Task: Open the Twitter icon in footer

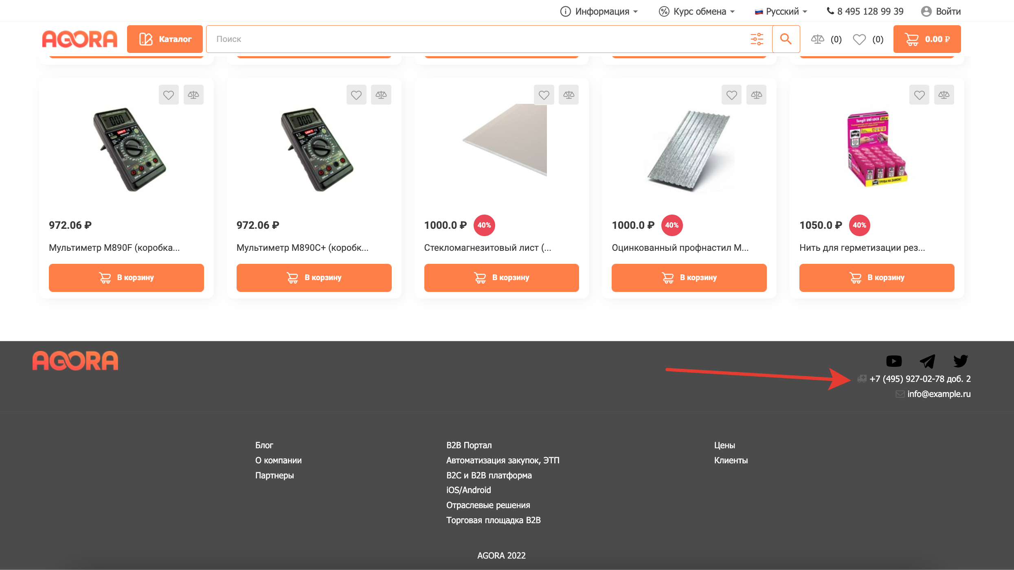Action: tap(960, 361)
